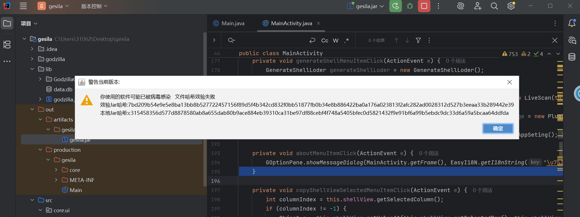Collapse the production folder

[x=40, y=150]
